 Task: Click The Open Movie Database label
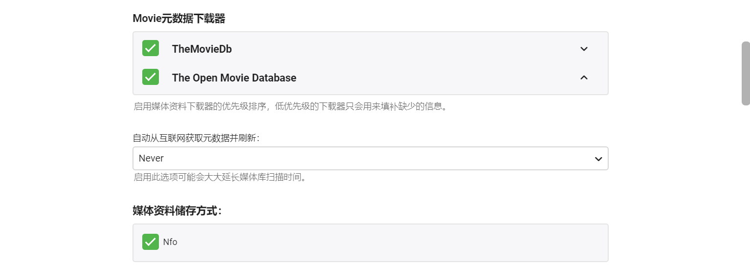pyautogui.click(x=234, y=78)
